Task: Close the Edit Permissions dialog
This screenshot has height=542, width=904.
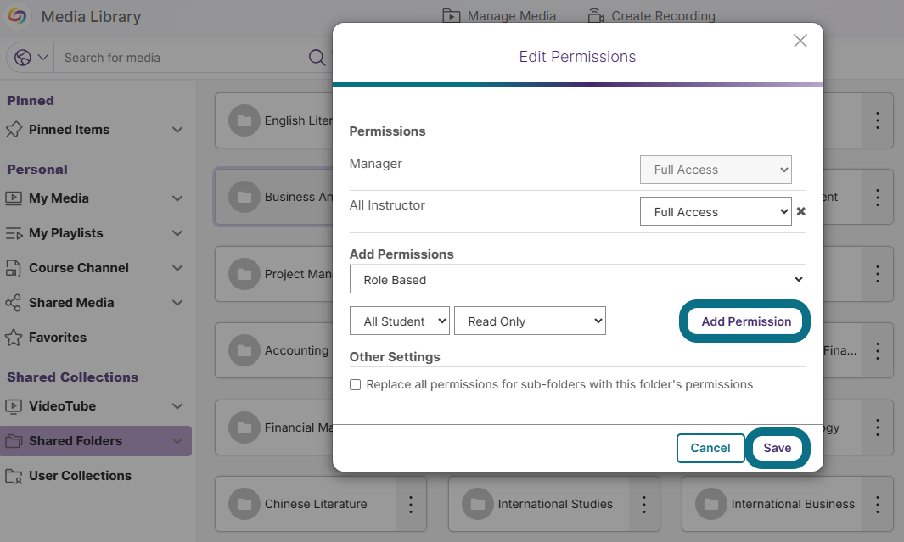Action: (800, 41)
